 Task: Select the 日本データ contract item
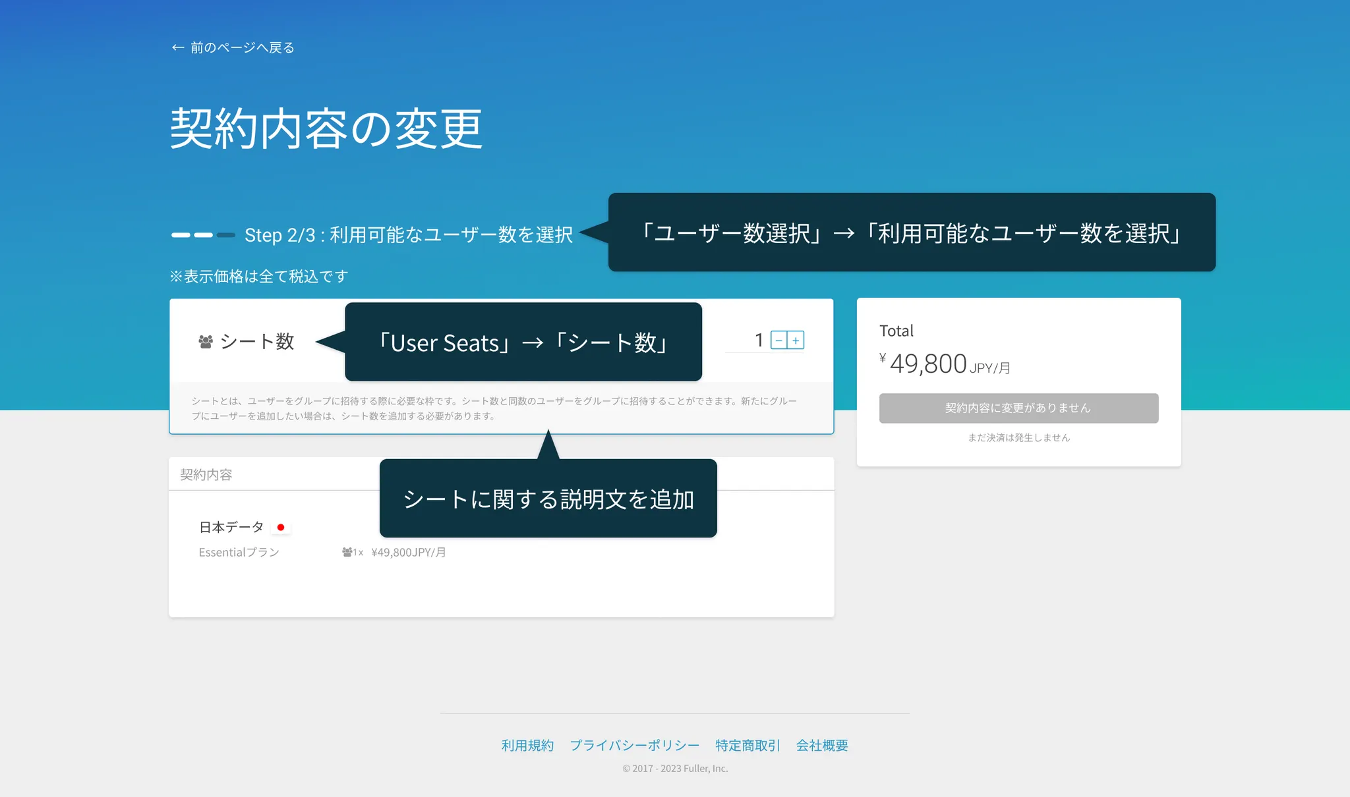[x=231, y=527]
